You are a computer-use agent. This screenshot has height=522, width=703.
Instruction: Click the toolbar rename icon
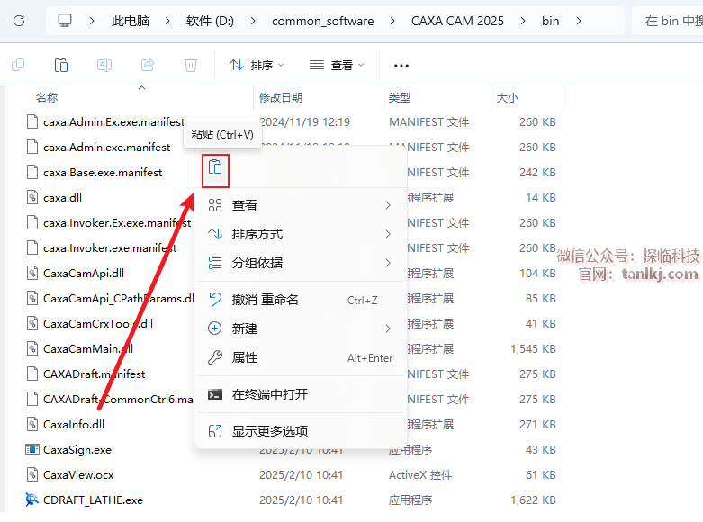click(104, 65)
